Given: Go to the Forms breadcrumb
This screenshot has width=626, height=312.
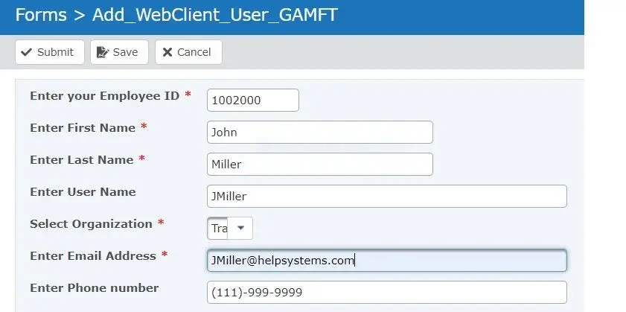Looking at the screenshot, I should [39, 16].
